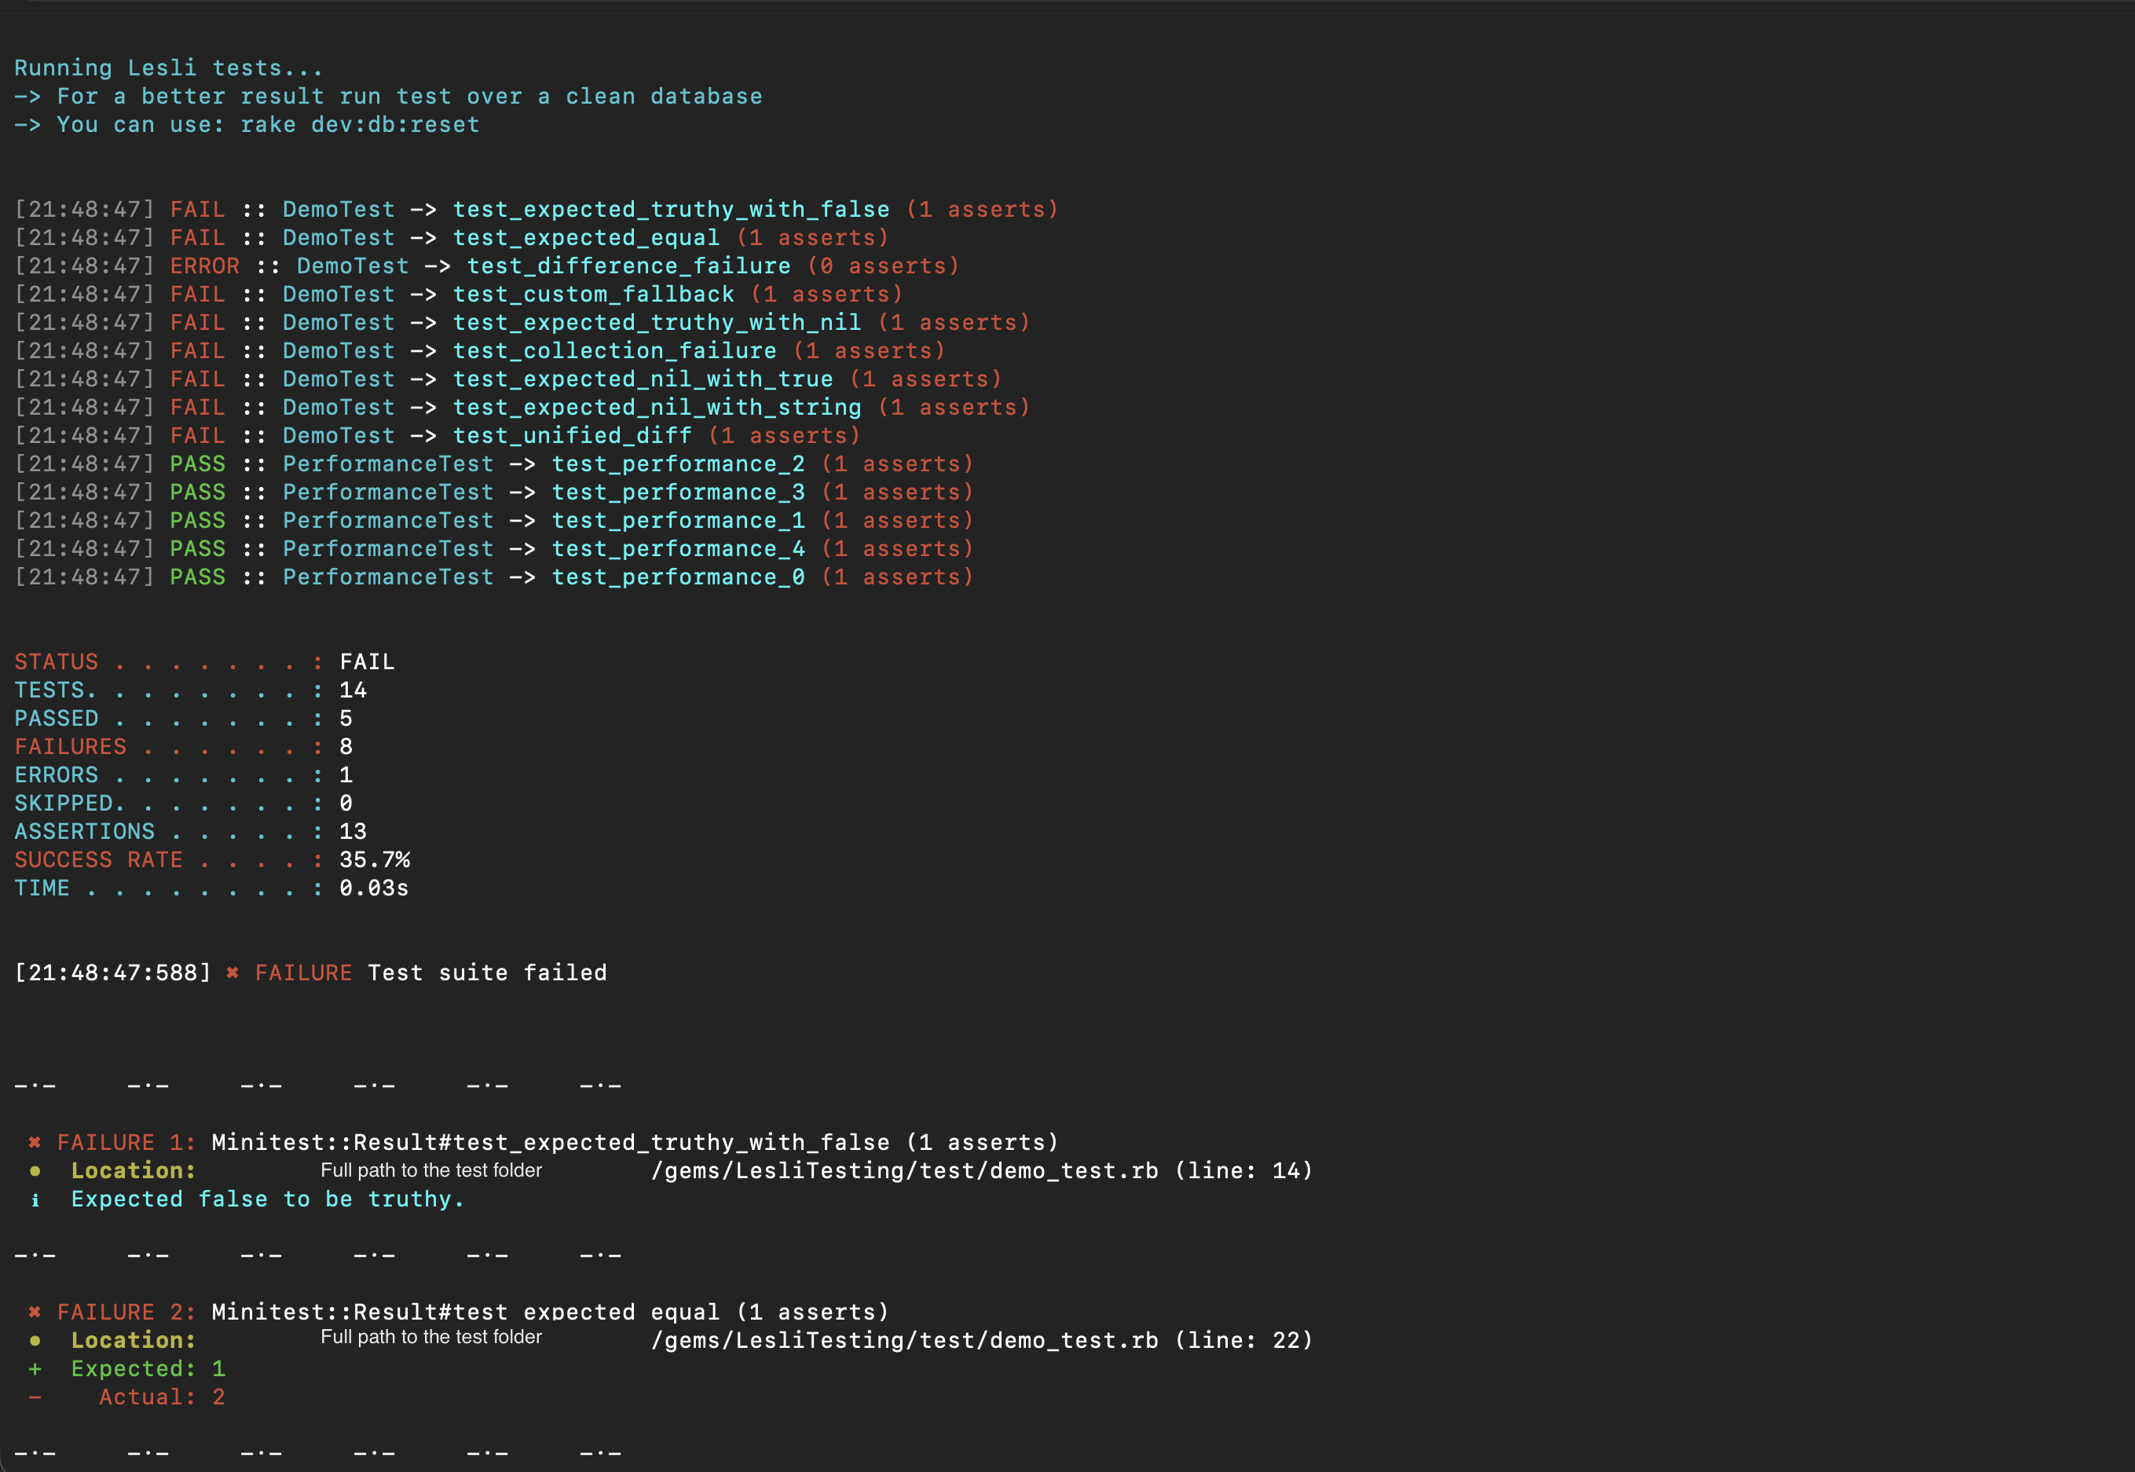Click the red minus before 'Actual: 2'
2135x1472 pixels.
pyautogui.click(x=35, y=1397)
